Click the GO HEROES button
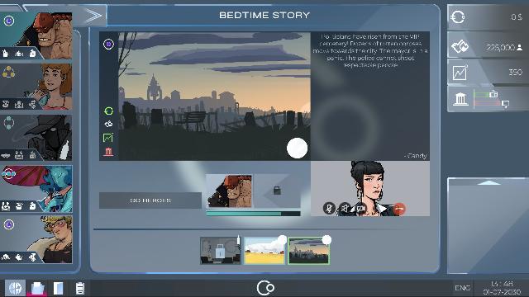 point(150,200)
